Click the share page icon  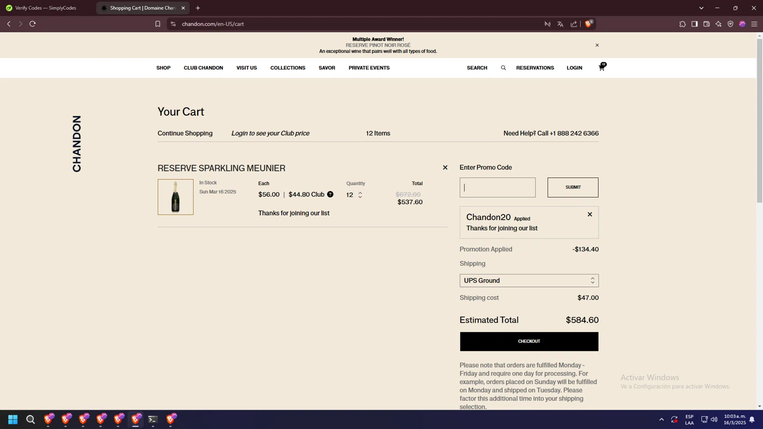(x=574, y=24)
